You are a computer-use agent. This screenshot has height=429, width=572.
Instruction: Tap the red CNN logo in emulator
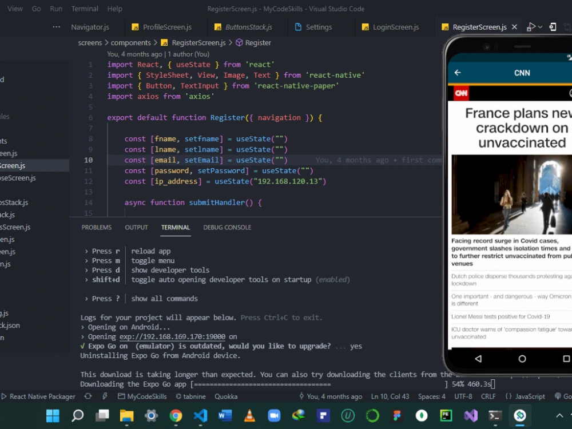click(x=461, y=93)
